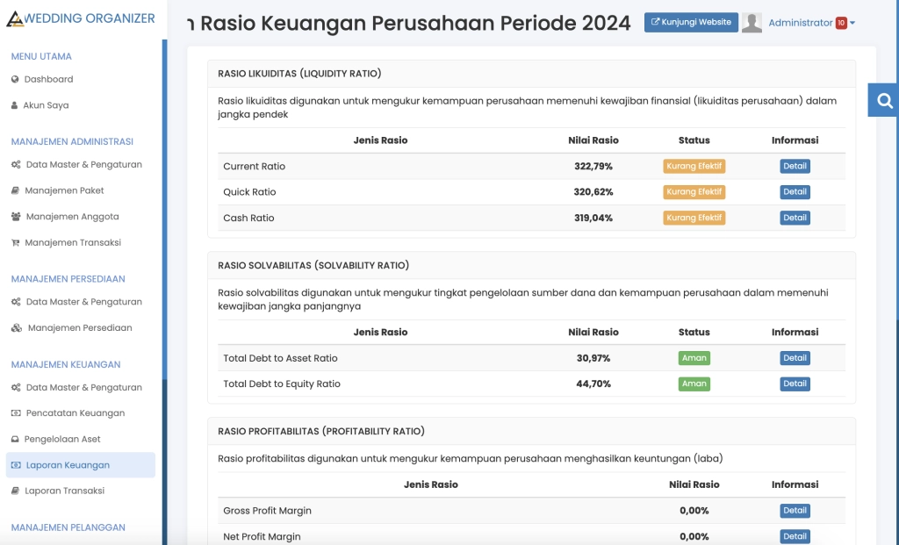Click the Administrator avatar image

752,22
